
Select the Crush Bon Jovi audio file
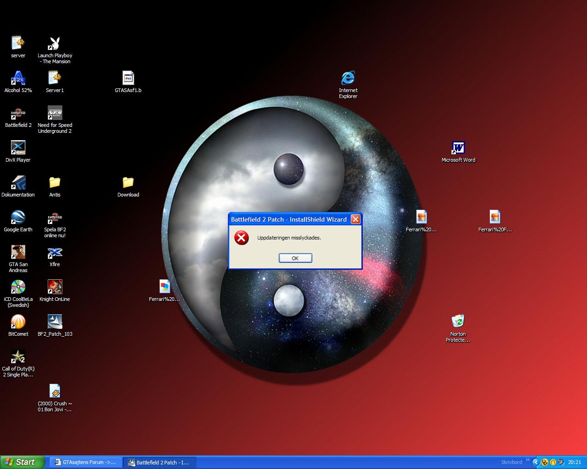tap(55, 398)
